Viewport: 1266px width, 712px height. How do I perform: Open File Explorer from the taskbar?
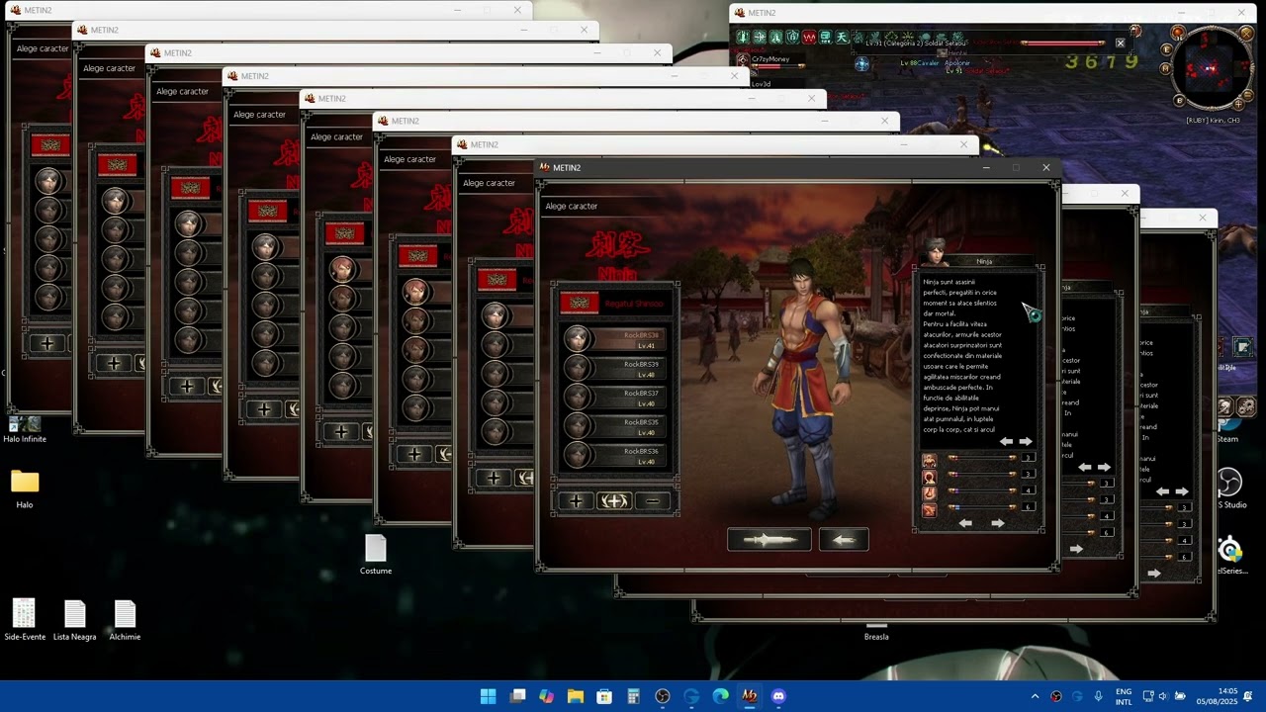pos(575,696)
